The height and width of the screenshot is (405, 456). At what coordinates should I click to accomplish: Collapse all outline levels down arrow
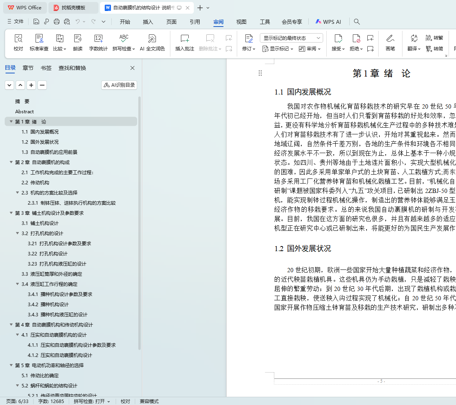[x=9, y=85]
